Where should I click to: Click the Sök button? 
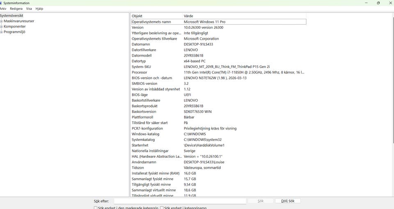[261, 201]
